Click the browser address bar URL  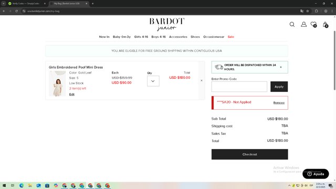click(x=43, y=11)
